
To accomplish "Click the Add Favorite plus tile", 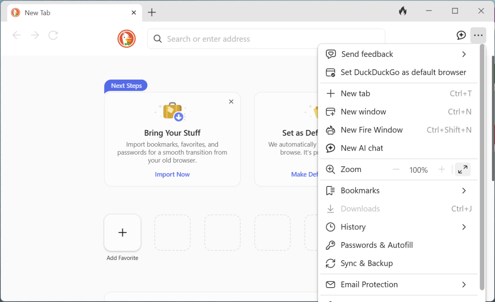I will (x=123, y=233).
